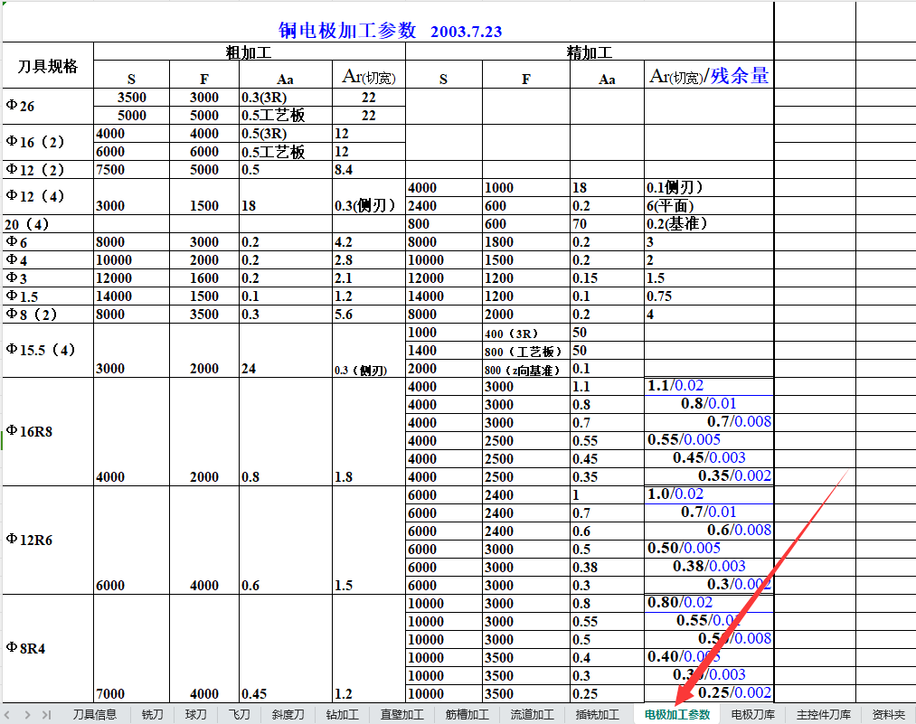The width and height of the screenshot is (916, 724).
Task: Select the Φ16R8 tool cell
Action: tap(48, 431)
